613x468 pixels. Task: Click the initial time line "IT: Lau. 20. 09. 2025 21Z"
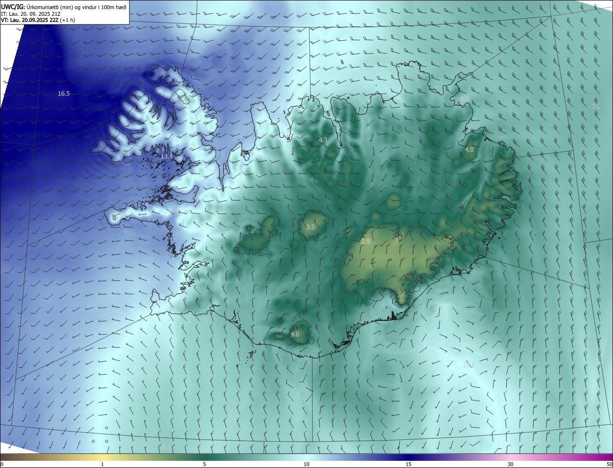(32, 14)
